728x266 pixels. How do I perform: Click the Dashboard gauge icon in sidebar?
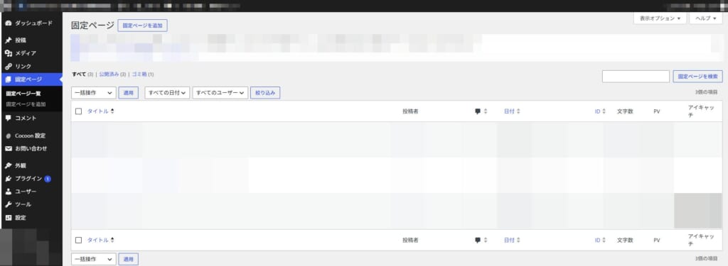coord(9,23)
